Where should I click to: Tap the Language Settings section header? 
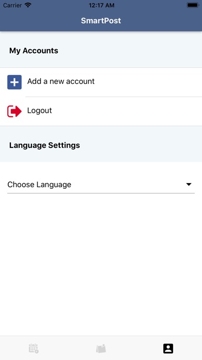45,145
